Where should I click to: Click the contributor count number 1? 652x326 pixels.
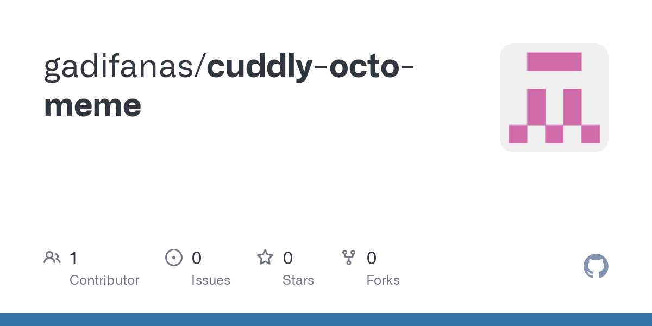[x=73, y=258]
